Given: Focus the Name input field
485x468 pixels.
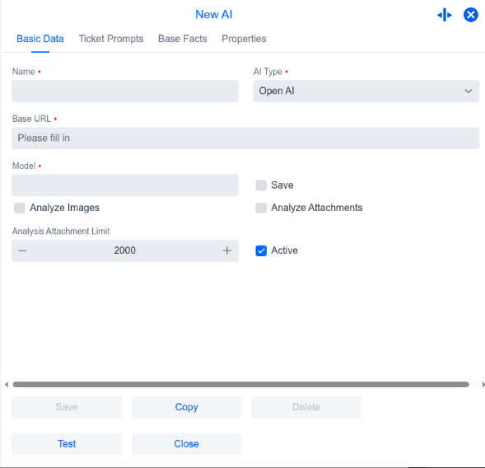Looking at the screenshot, I should point(125,91).
